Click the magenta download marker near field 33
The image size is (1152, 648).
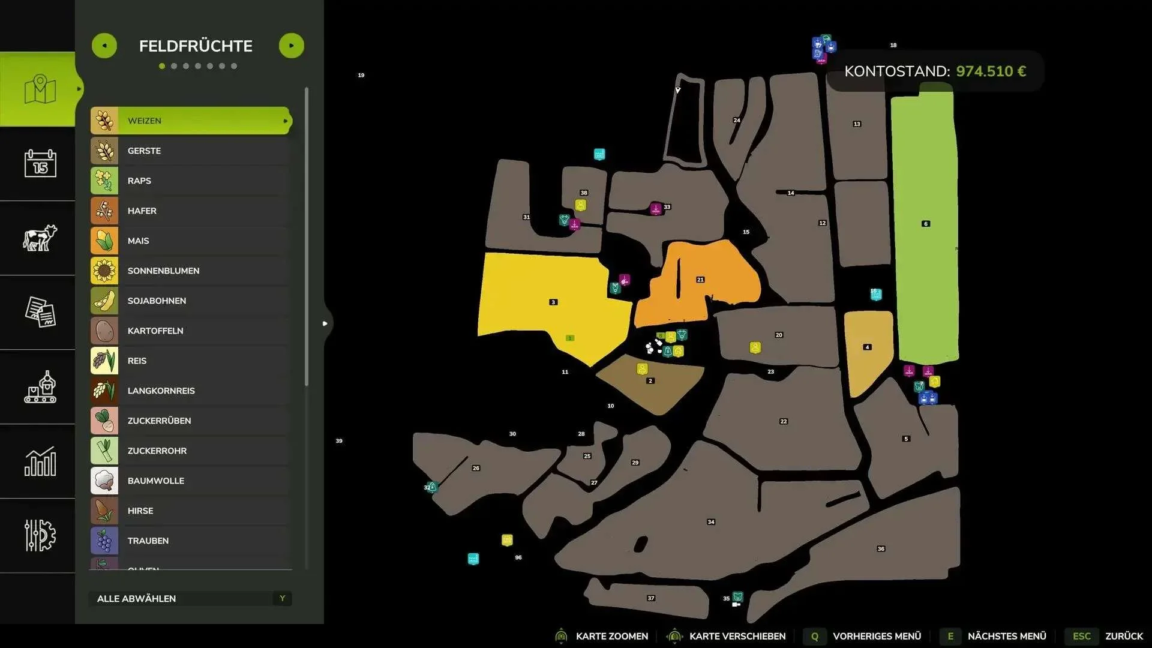pos(656,209)
